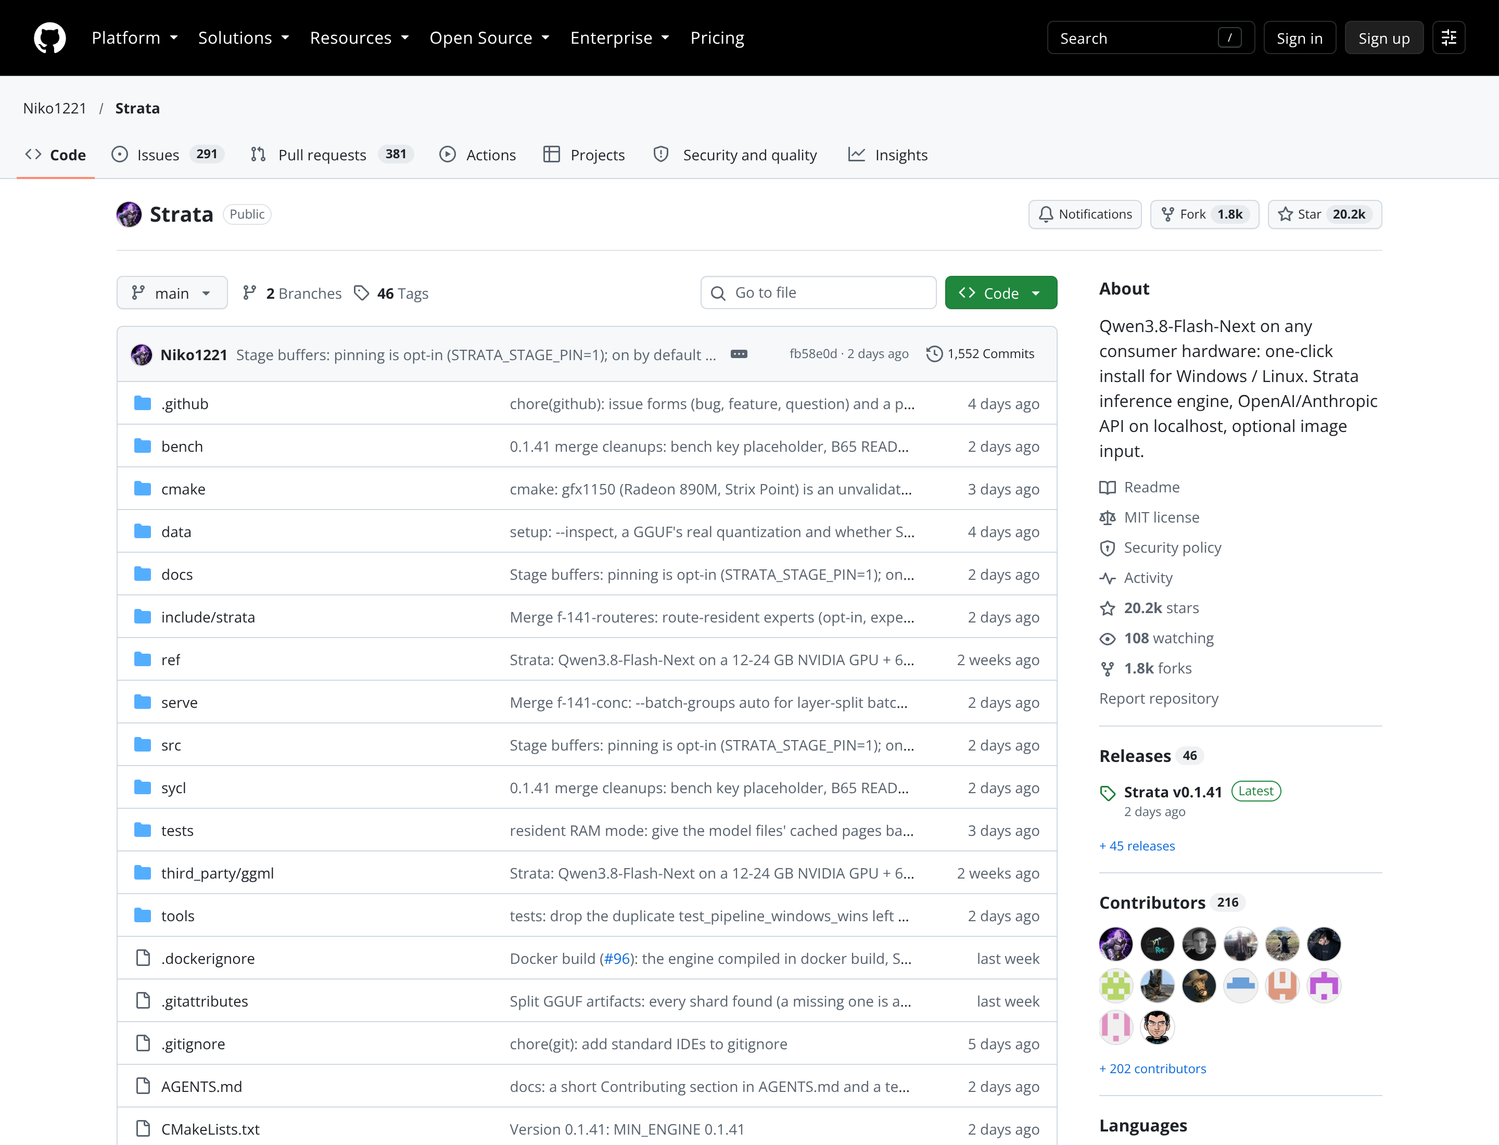Click the Go to file search field
This screenshot has height=1145, width=1499.
coord(818,293)
